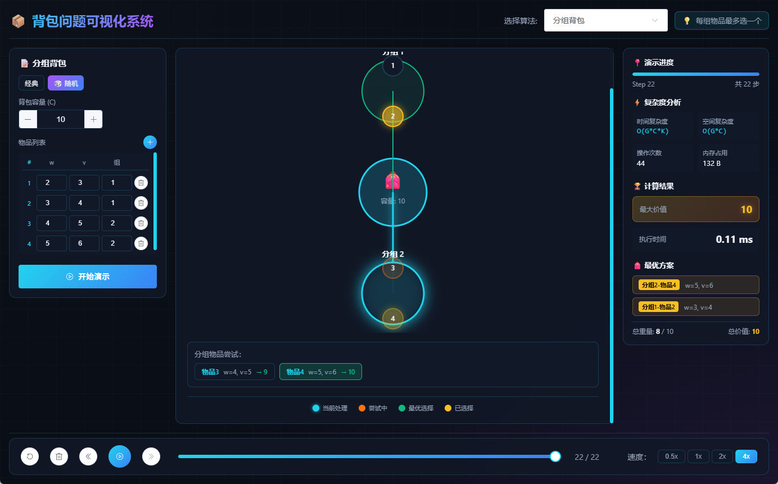Set speed to 4x
This screenshot has width=778, height=484.
(747, 456)
